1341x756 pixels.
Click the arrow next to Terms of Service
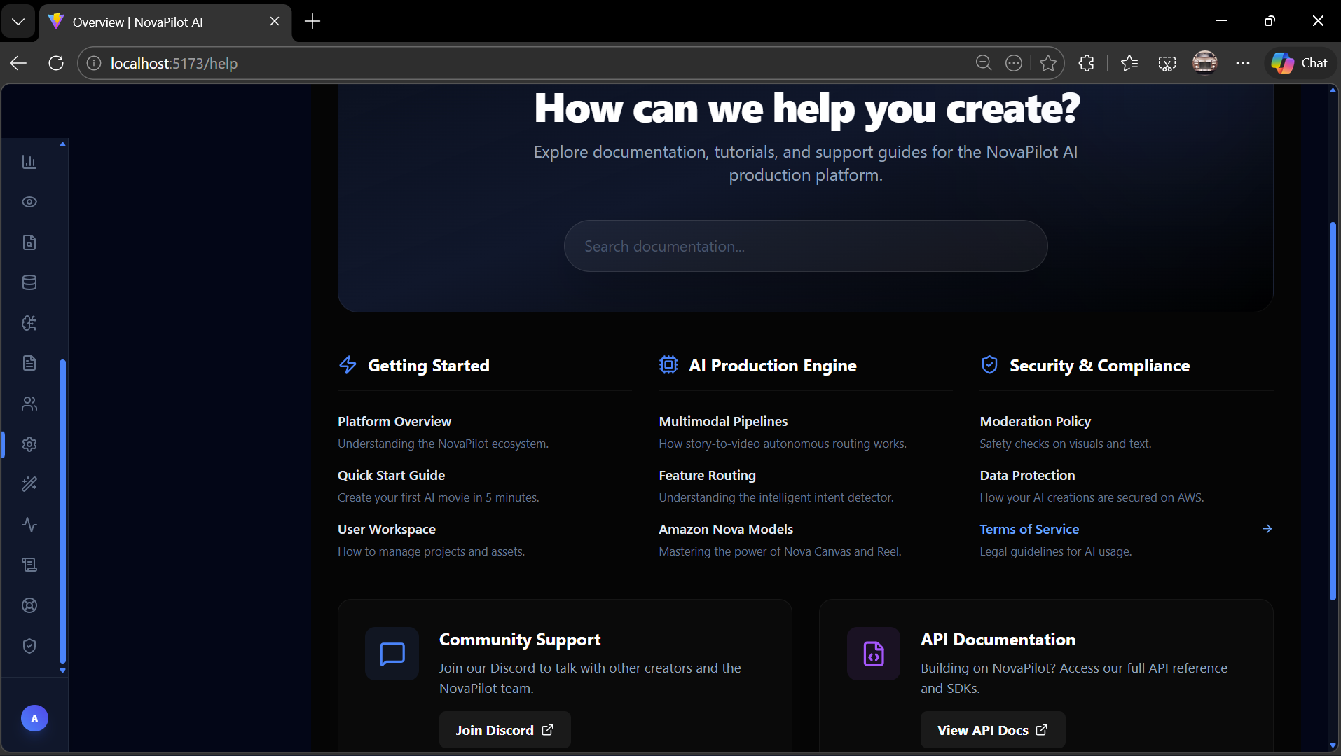coord(1267,529)
